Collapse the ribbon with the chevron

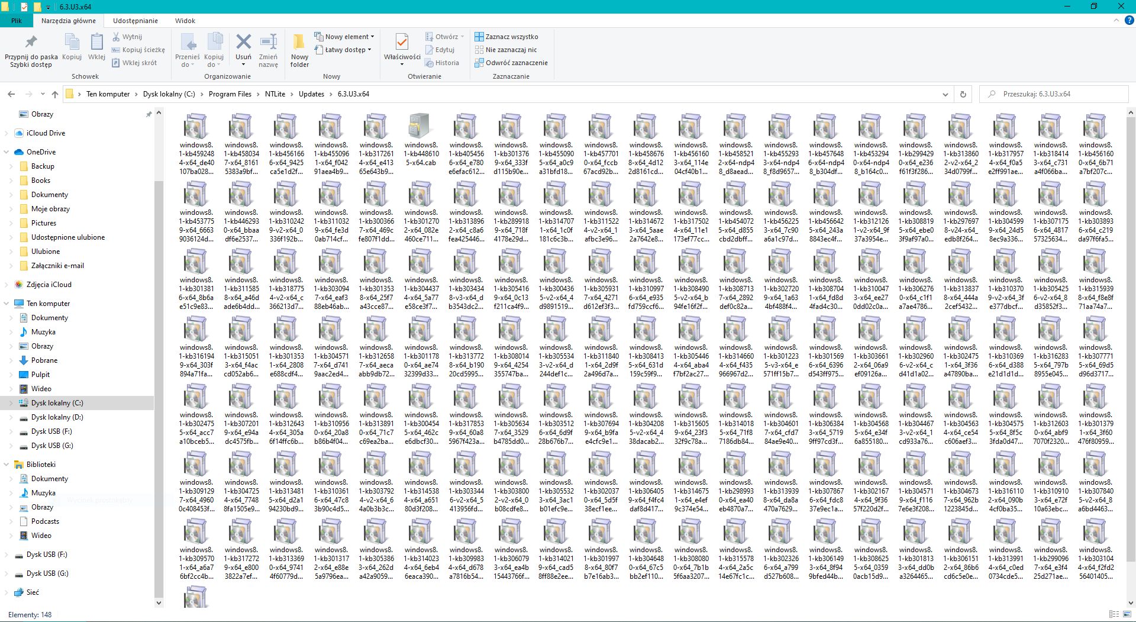[x=1116, y=20]
